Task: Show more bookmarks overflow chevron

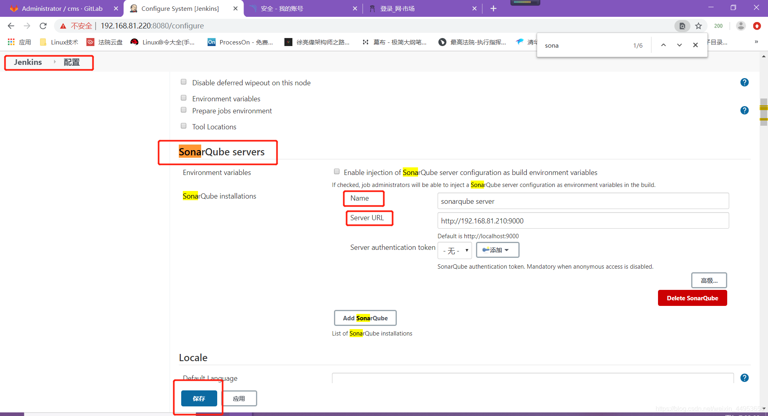Action: point(756,42)
